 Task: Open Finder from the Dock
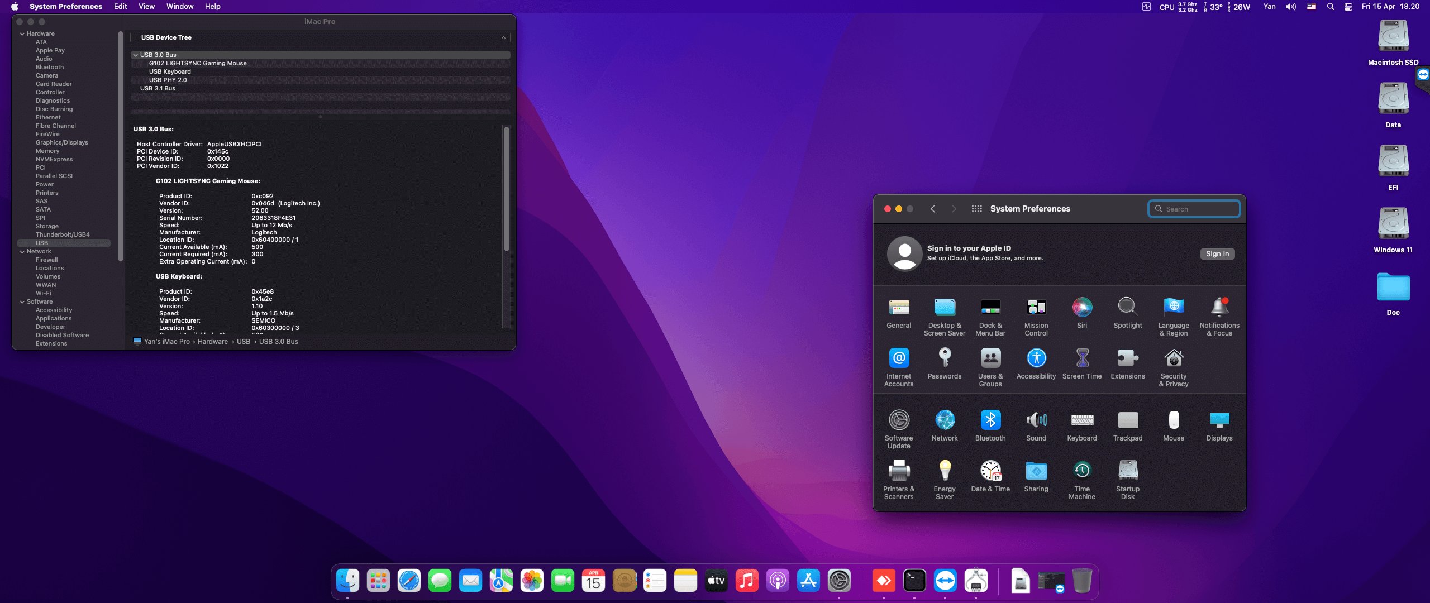coord(347,581)
